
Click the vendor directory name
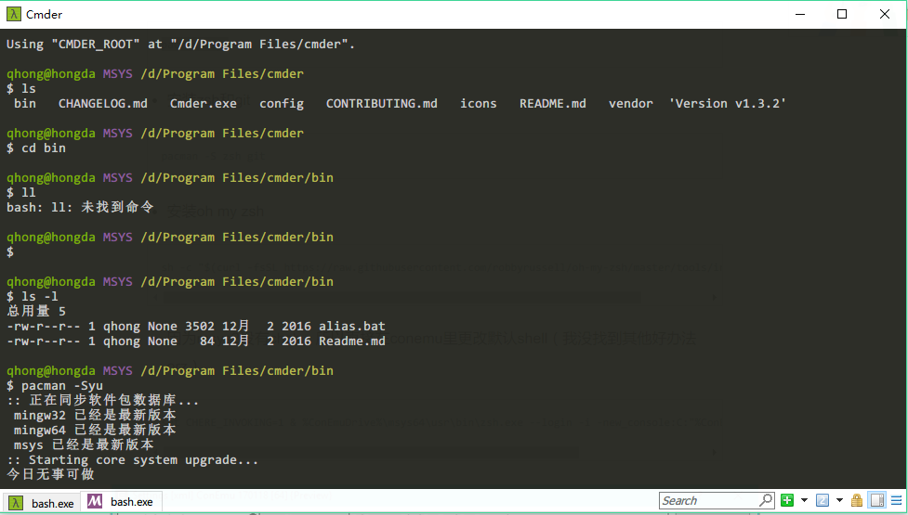631,103
